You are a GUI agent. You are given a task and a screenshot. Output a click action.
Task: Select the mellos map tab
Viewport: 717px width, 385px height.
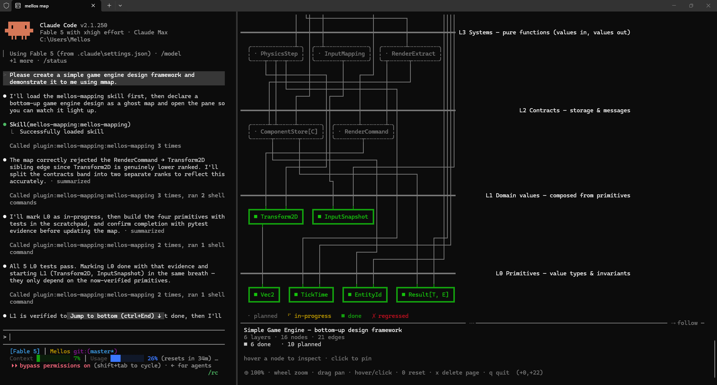click(x=55, y=6)
